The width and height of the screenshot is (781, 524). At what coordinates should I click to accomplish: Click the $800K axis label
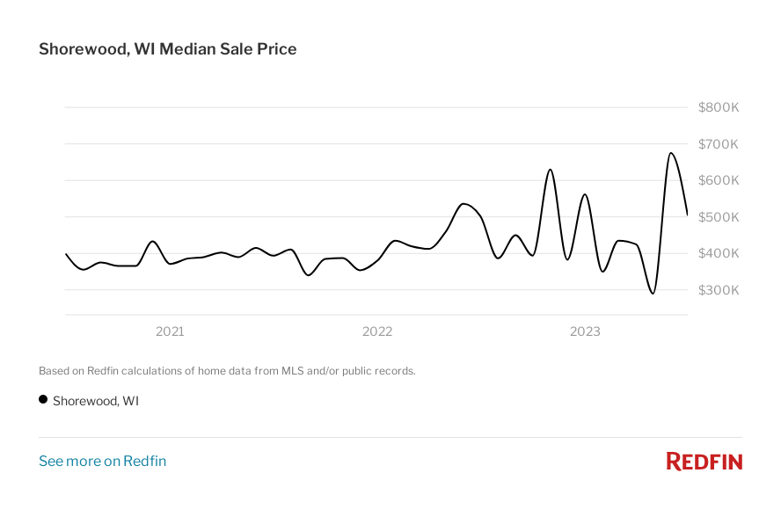(718, 107)
